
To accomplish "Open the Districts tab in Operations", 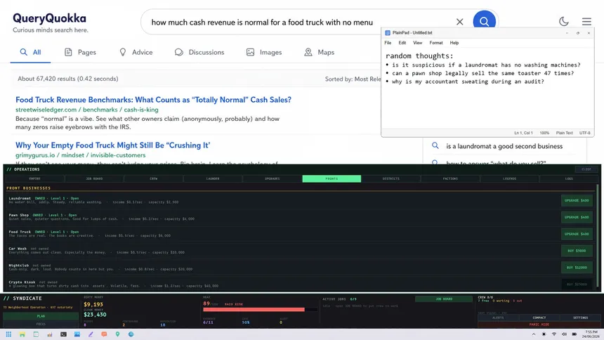I will [391, 178].
